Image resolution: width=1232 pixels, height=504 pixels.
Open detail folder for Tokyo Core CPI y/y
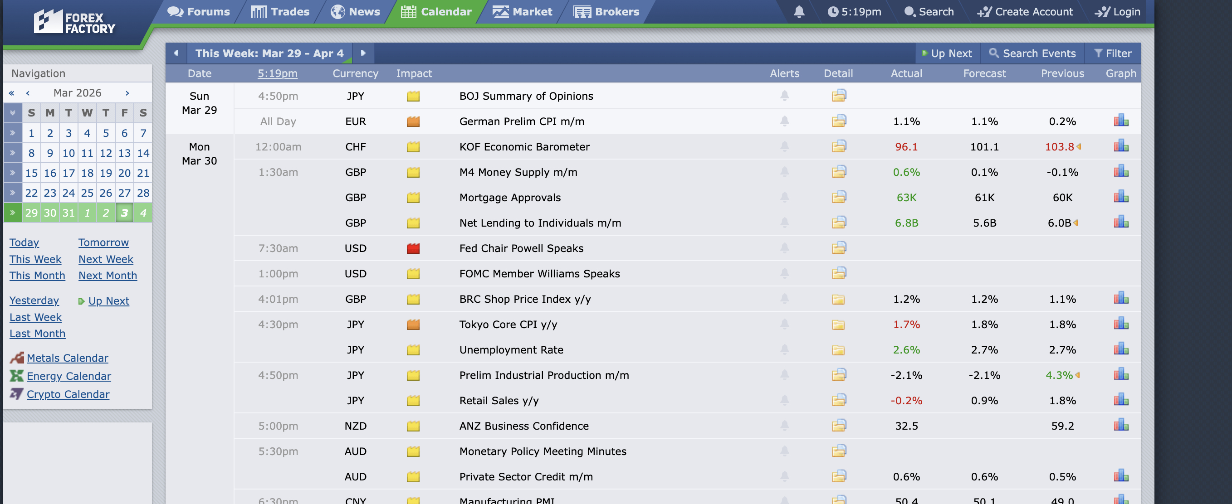click(x=838, y=325)
